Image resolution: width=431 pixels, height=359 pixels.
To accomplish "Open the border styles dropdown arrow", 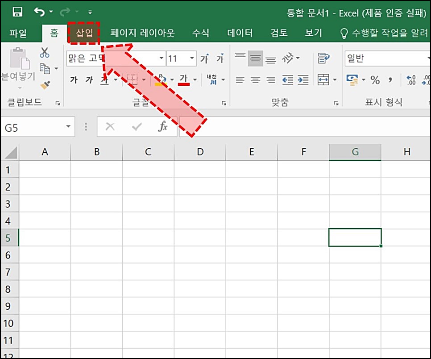I will [144, 79].
